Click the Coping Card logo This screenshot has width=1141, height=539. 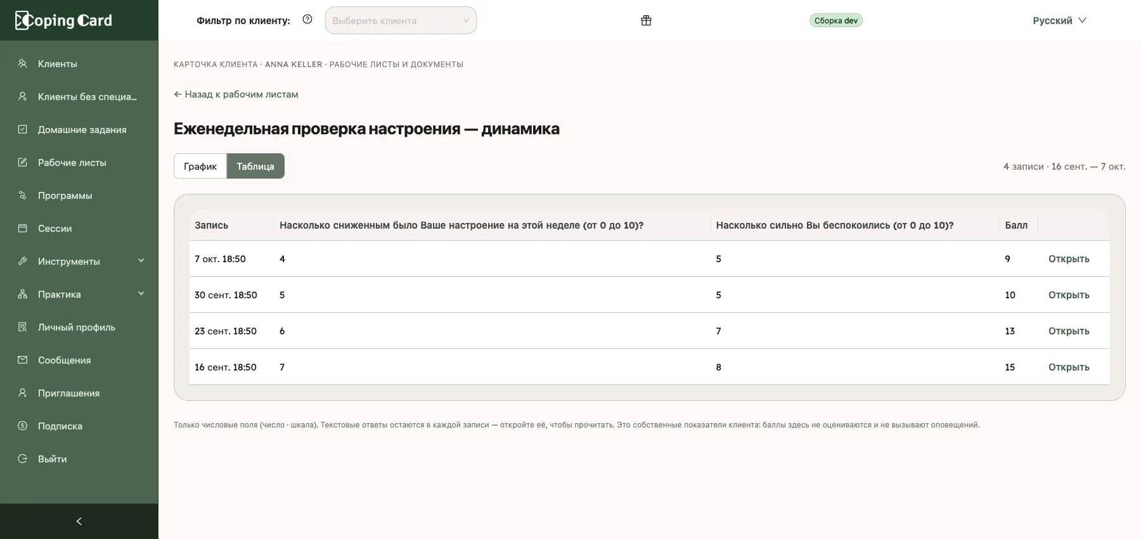click(63, 20)
